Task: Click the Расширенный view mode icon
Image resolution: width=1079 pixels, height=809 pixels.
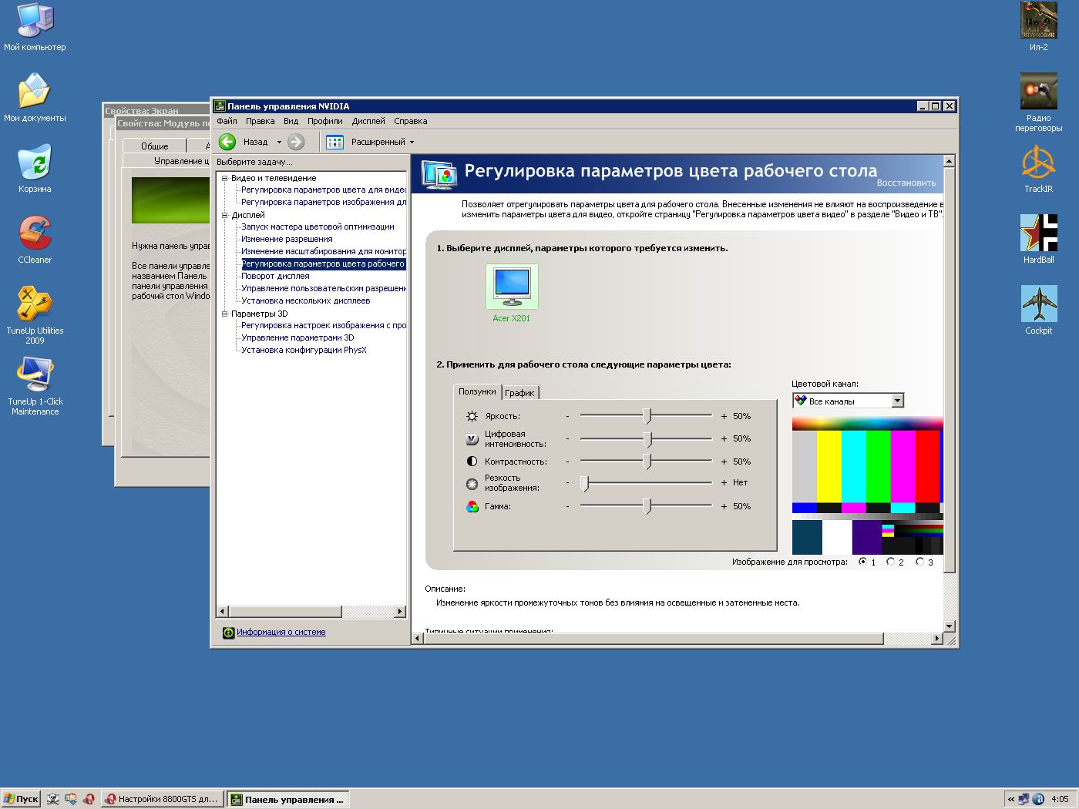Action: click(x=334, y=142)
